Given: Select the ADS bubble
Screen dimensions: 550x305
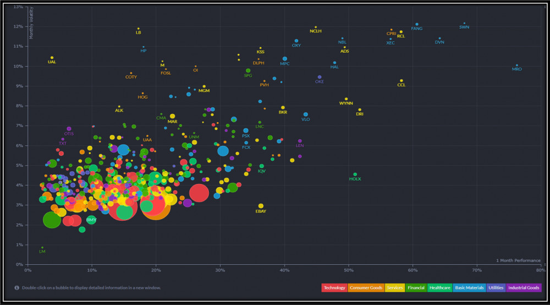Looking at the screenshot, I should (x=345, y=47).
